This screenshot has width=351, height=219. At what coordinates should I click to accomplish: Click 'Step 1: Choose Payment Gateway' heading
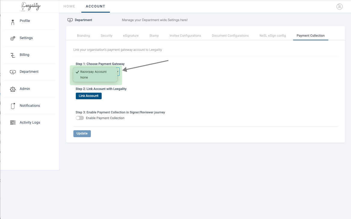click(x=100, y=64)
